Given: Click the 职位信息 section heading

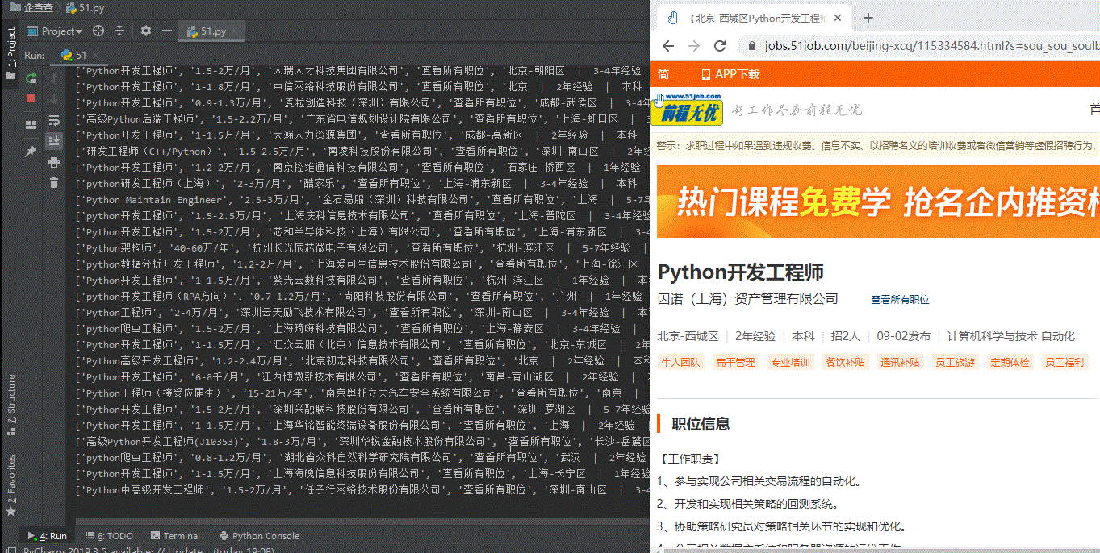Looking at the screenshot, I should pos(701,424).
